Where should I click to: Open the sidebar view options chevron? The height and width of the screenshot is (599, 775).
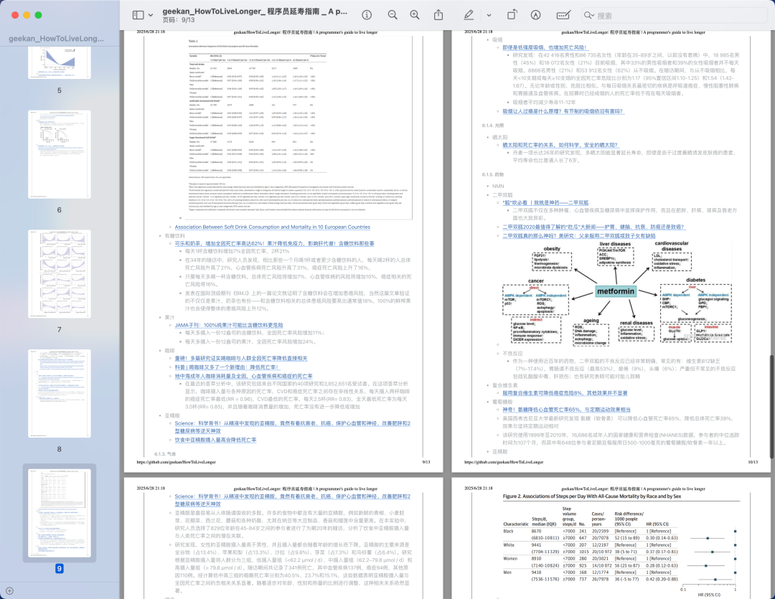pyautogui.click(x=150, y=15)
